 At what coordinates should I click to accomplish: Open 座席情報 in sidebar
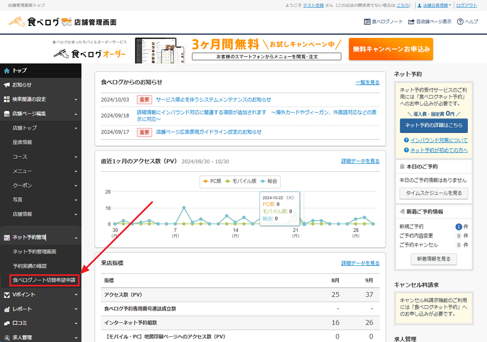point(41,142)
